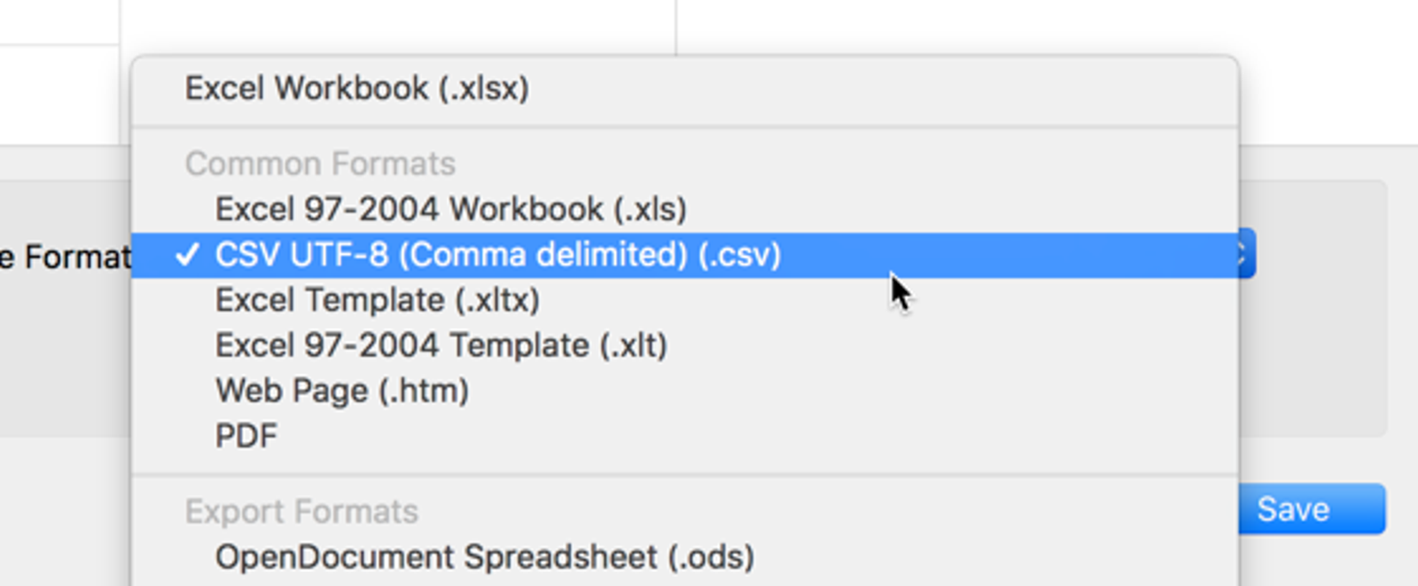This screenshot has width=1418, height=586.
Task: Select Excel Template (.xltx) format
Action: pos(684,300)
